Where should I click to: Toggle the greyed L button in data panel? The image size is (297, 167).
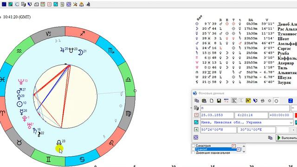coord(241,101)
